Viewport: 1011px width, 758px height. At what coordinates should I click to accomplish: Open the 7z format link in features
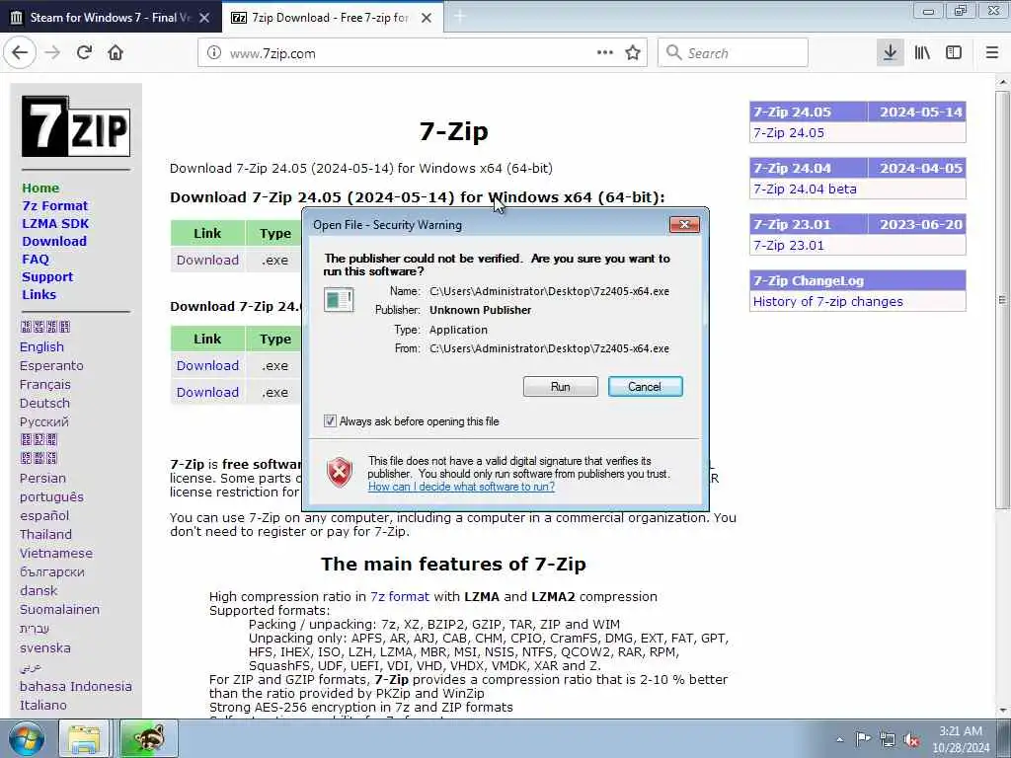400,597
